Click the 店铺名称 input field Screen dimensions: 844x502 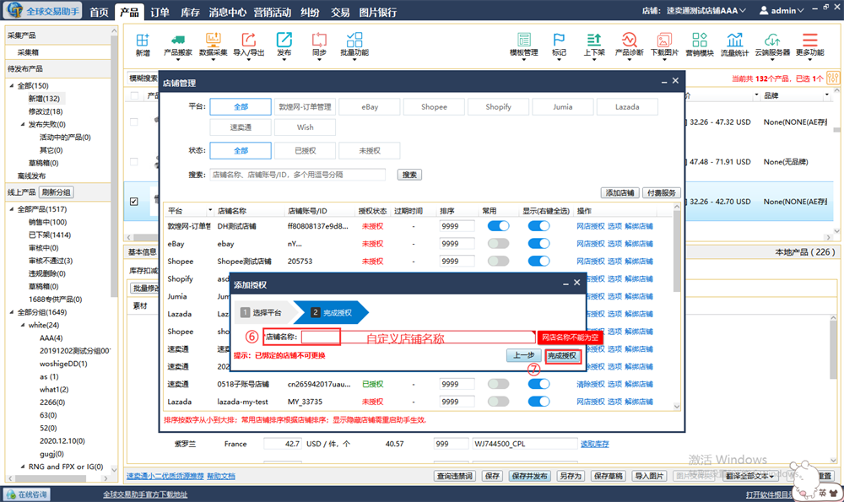418,337
